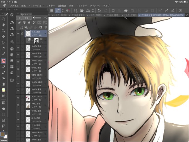Hide layer 15 using eye icon
Image resolution: width=189 pixels, height=142 pixels.
(x=18, y=91)
